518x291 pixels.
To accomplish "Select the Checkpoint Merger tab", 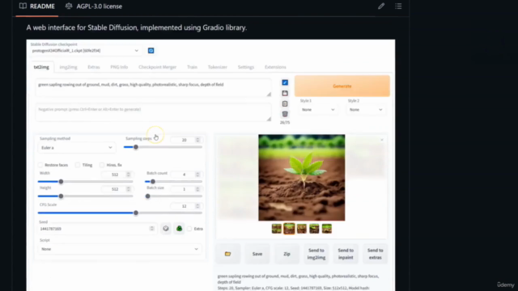I will pos(158,67).
